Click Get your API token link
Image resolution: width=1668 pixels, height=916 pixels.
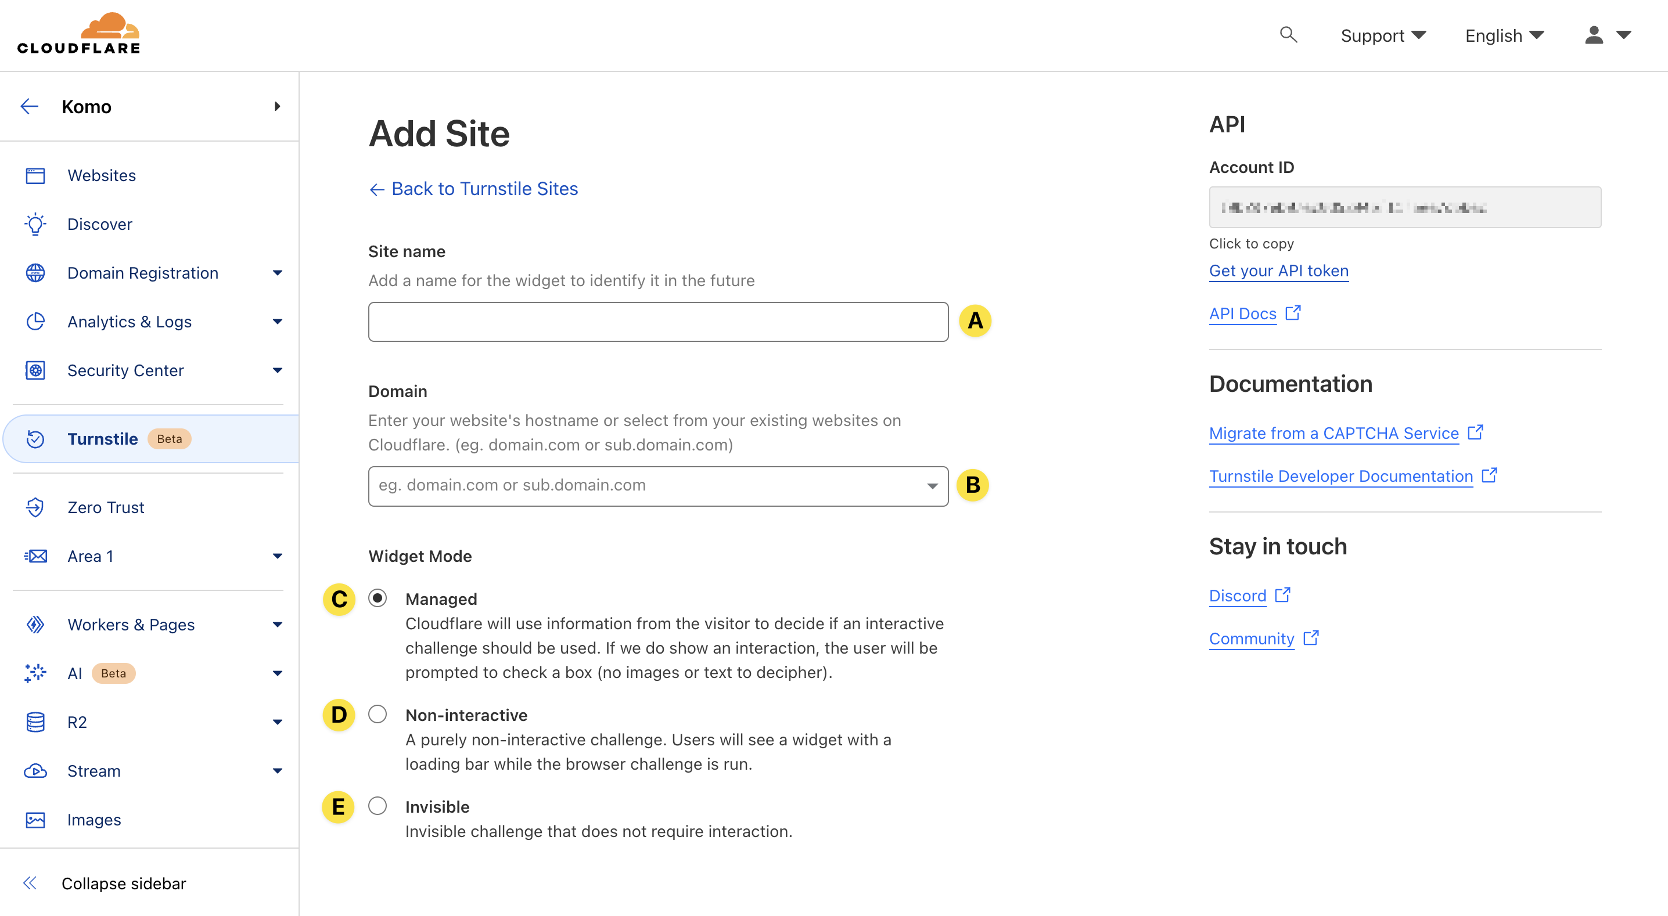1278,271
